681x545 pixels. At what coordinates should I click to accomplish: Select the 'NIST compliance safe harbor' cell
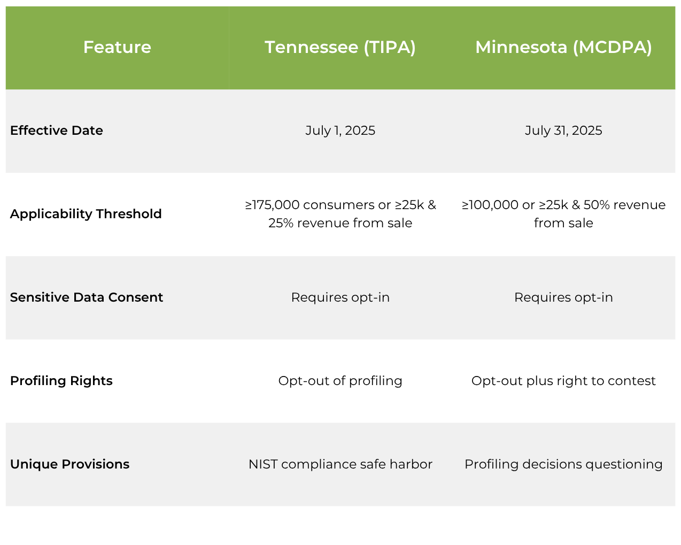[340, 464]
